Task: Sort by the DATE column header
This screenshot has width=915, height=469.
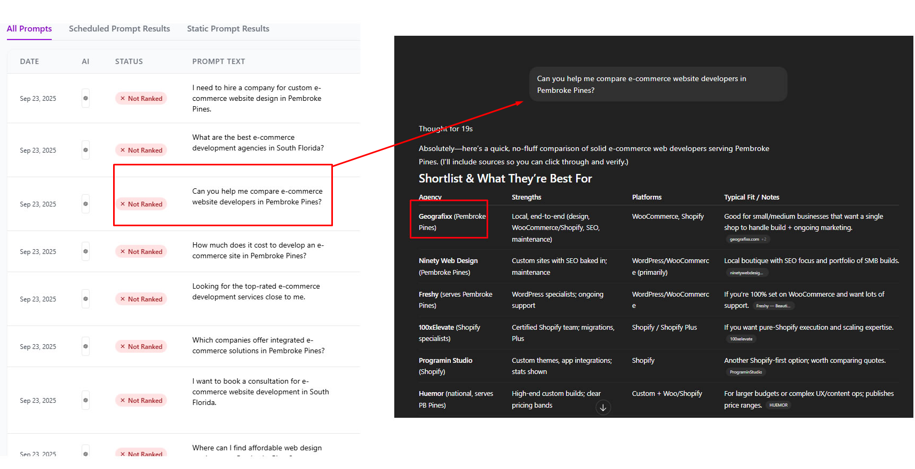Action: [x=29, y=61]
